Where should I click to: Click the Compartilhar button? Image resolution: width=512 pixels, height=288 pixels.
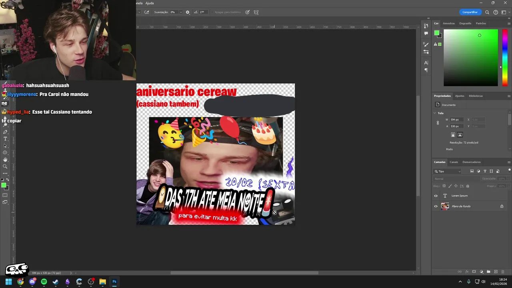pos(470,12)
